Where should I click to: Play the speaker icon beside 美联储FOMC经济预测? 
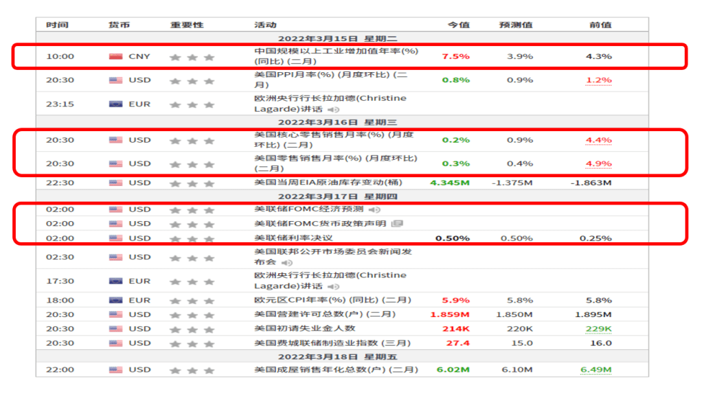tap(375, 209)
